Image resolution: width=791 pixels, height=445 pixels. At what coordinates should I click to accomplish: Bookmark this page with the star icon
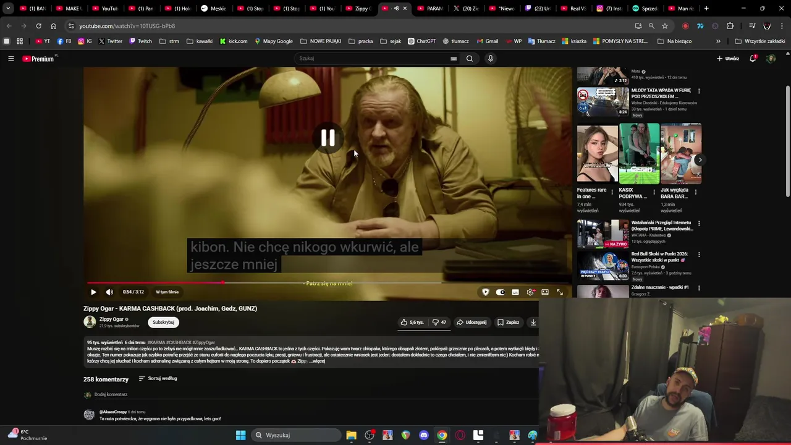tap(665, 26)
